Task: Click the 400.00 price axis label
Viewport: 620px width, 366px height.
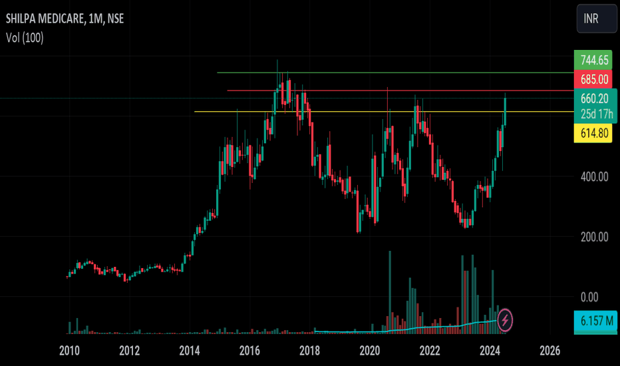Action: (x=594, y=177)
